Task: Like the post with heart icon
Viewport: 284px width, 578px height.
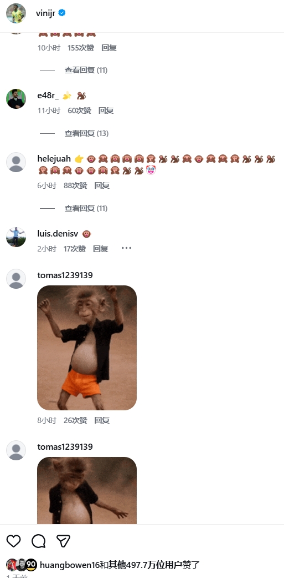Action: tap(14, 541)
